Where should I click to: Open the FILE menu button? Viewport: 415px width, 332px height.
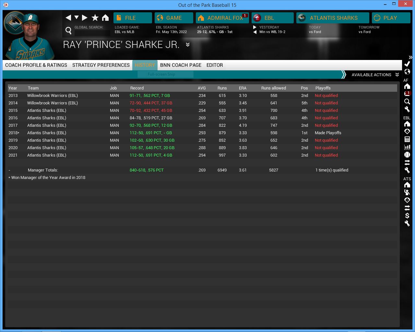pyautogui.click(x=133, y=18)
